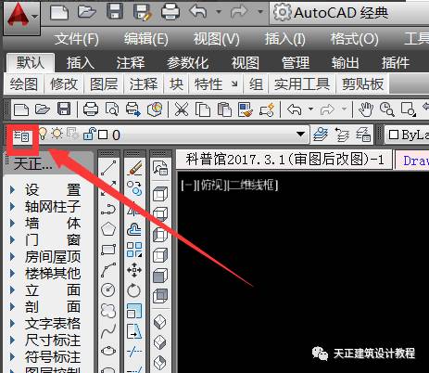Select the 插入 ribbon tab

pyautogui.click(x=81, y=63)
